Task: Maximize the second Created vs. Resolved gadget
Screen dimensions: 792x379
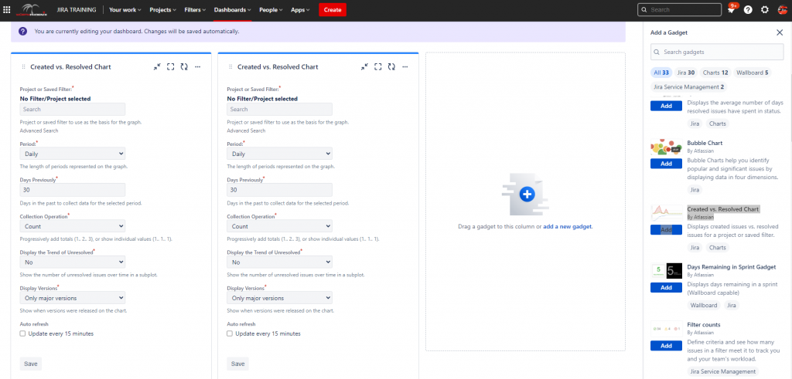Action: point(377,66)
